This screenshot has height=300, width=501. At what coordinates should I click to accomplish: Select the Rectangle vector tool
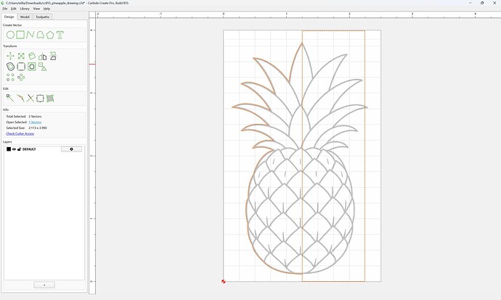(x=20, y=35)
